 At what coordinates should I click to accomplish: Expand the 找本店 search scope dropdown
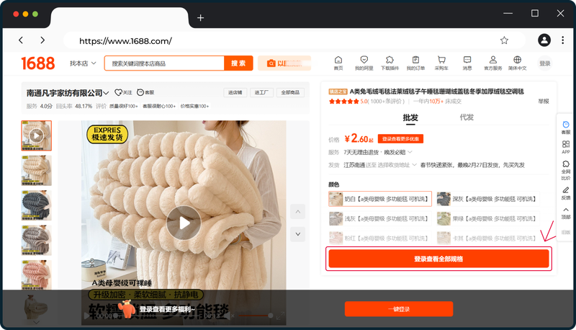point(83,63)
